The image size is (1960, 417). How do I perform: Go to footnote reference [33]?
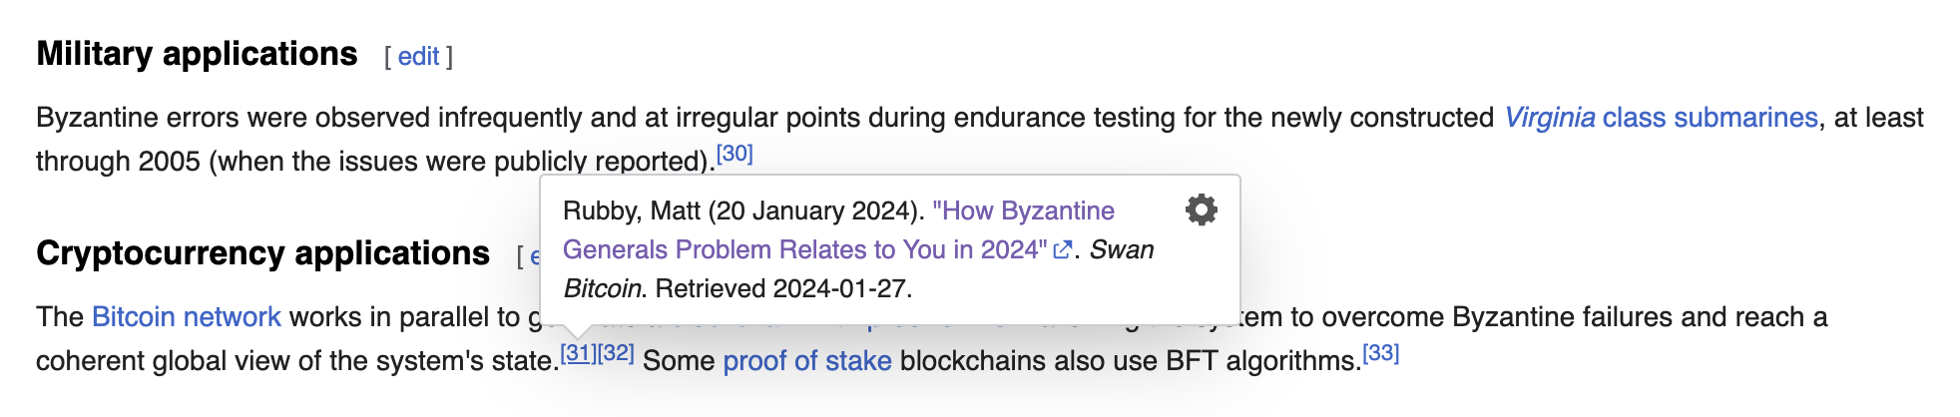(x=1380, y=353)
